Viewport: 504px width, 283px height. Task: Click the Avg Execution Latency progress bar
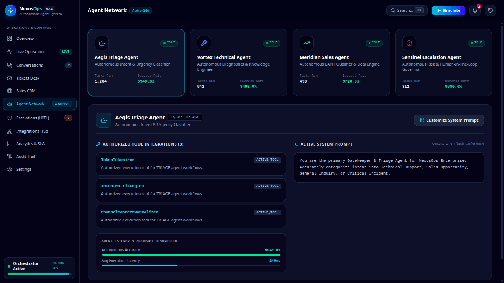pos(191,265)
